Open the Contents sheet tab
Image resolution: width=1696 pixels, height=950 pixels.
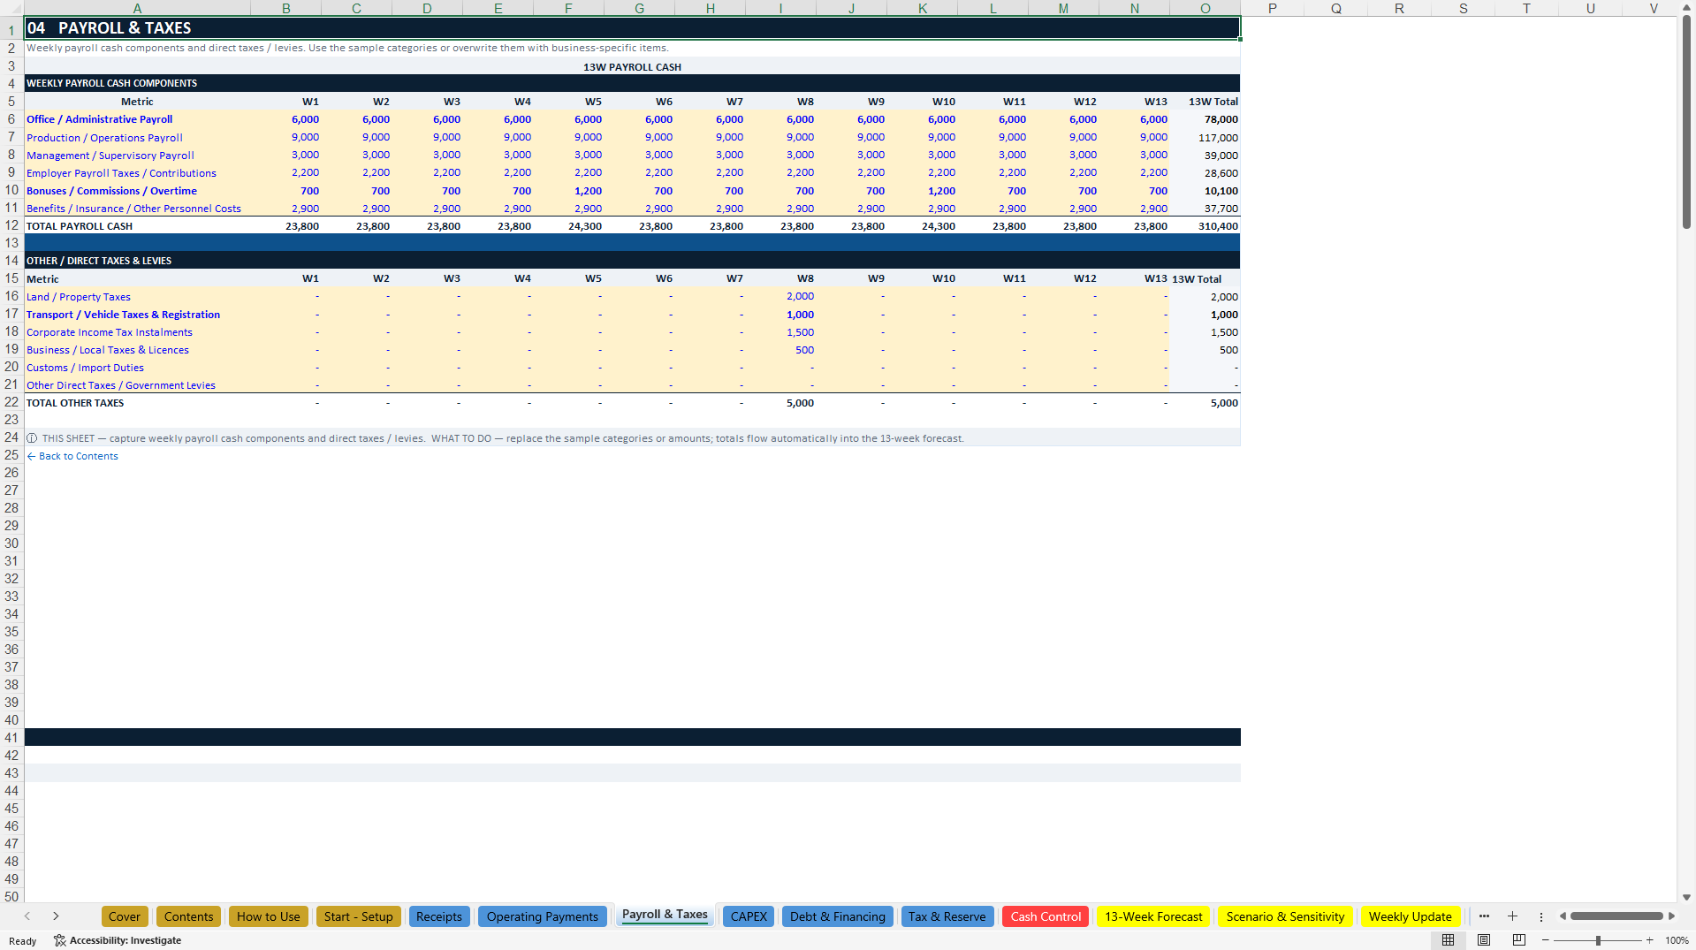click(188, 916)
